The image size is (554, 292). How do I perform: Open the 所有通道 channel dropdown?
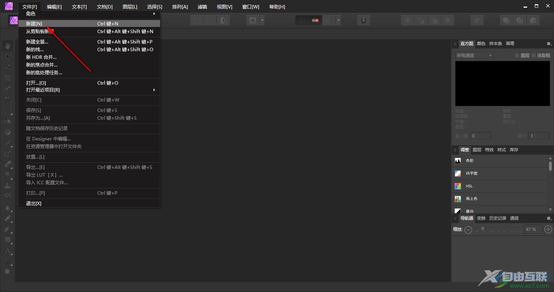474,55
